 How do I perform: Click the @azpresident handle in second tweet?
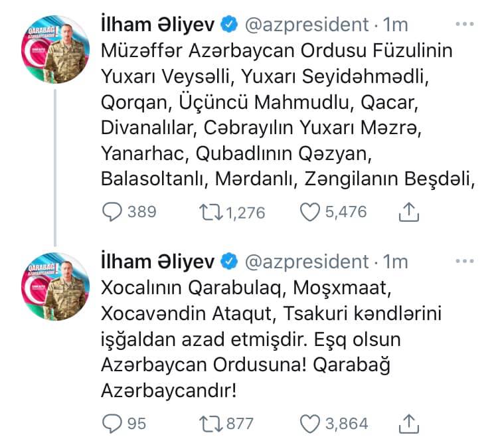(x=306, y=262)
